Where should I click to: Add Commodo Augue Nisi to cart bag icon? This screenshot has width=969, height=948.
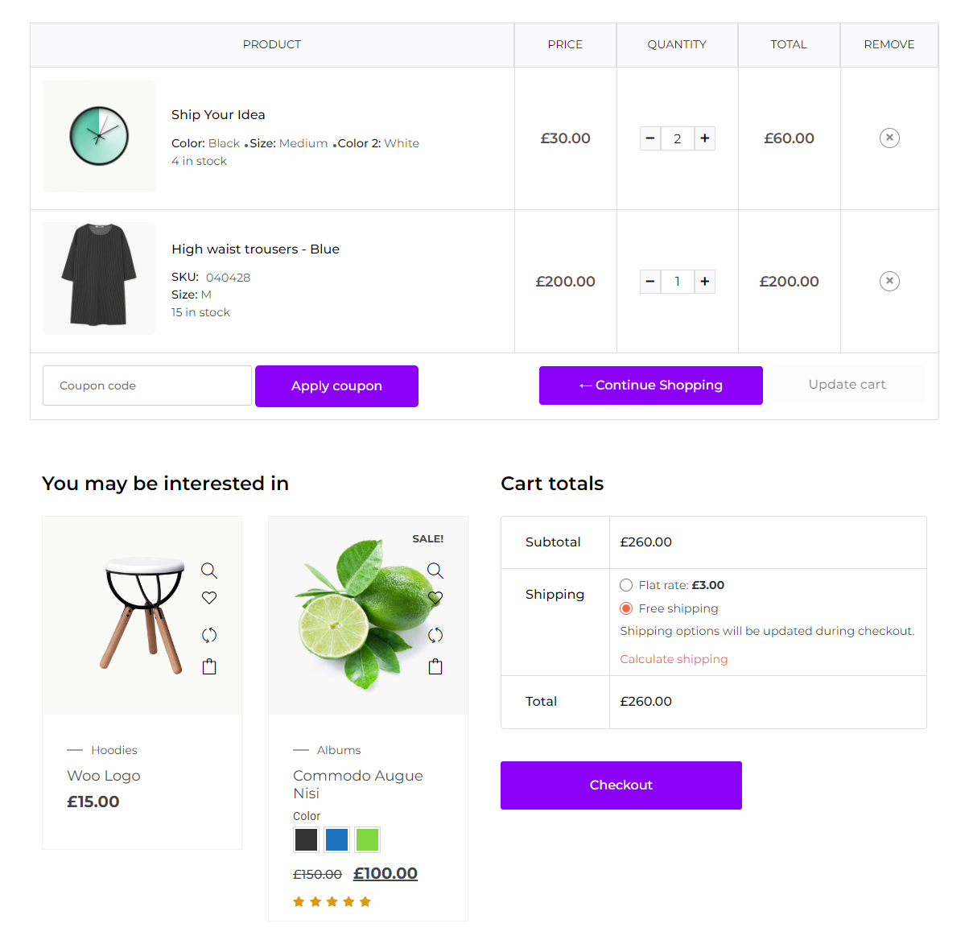pyautogui.click(x=435, y=666)
